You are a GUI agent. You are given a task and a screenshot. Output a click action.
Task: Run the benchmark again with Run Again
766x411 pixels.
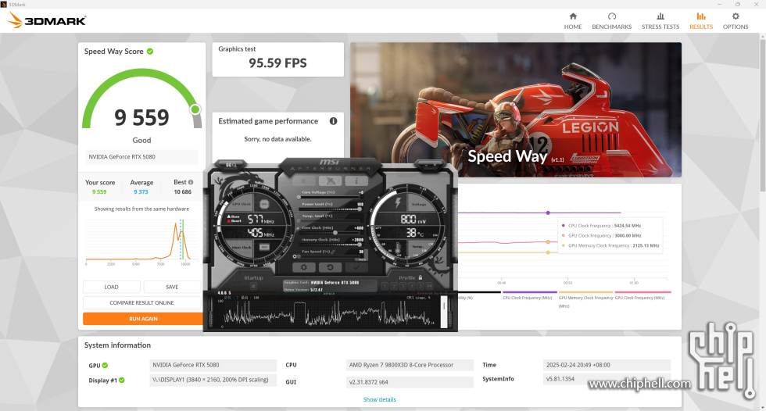click(x=143, y=319)
